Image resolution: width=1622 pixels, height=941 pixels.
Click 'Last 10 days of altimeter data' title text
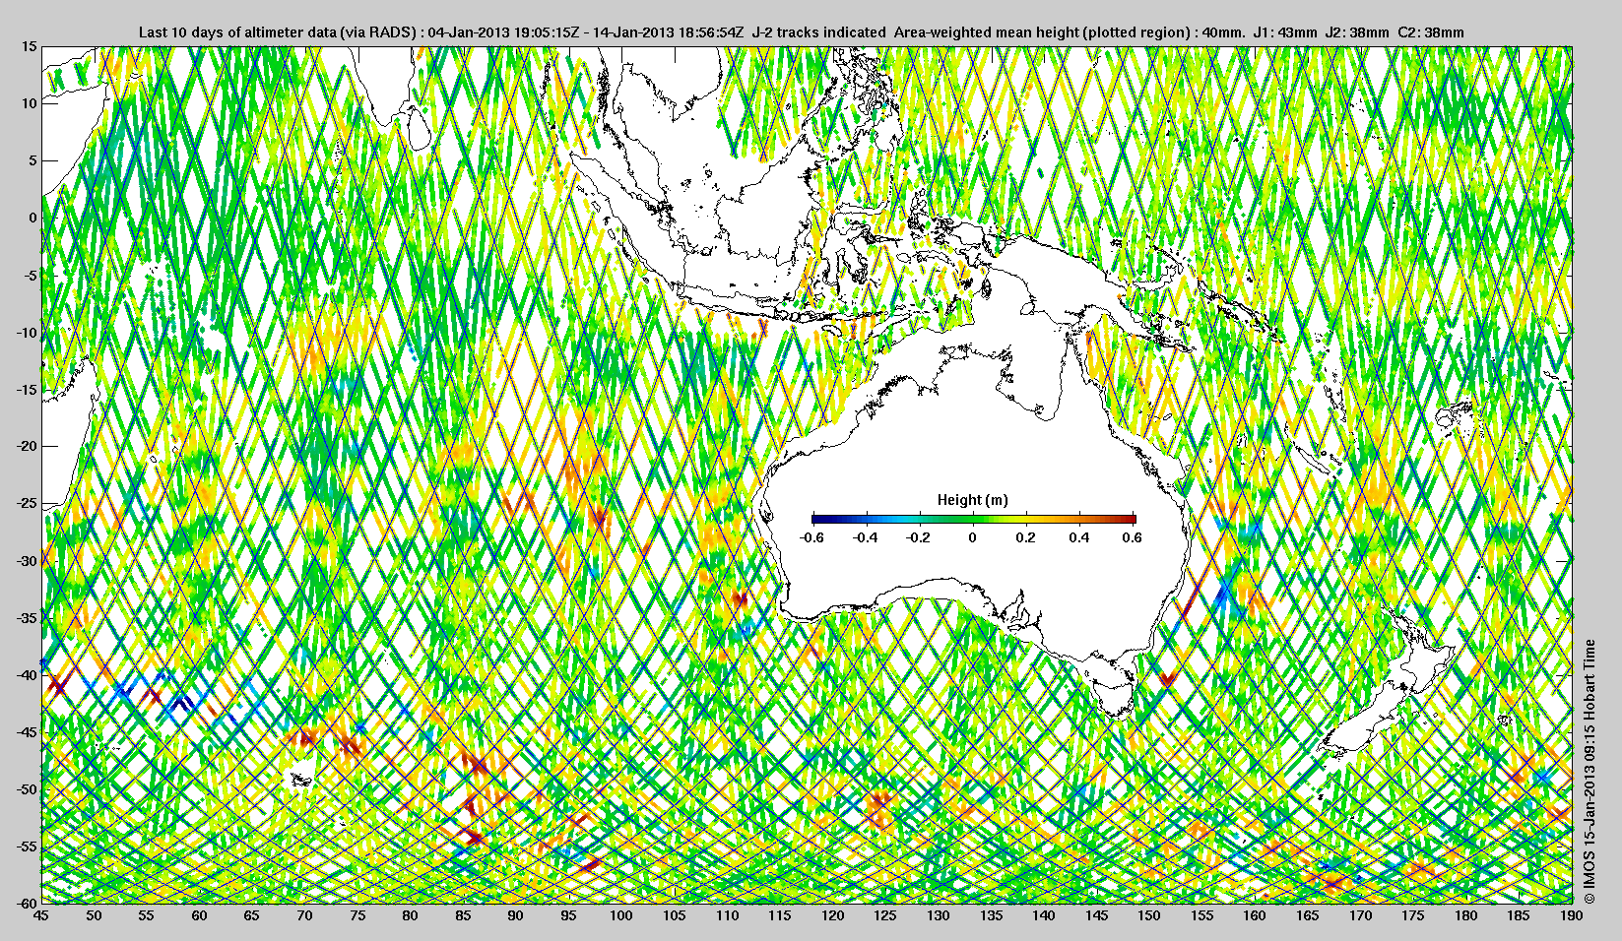(x=237, y=32)
